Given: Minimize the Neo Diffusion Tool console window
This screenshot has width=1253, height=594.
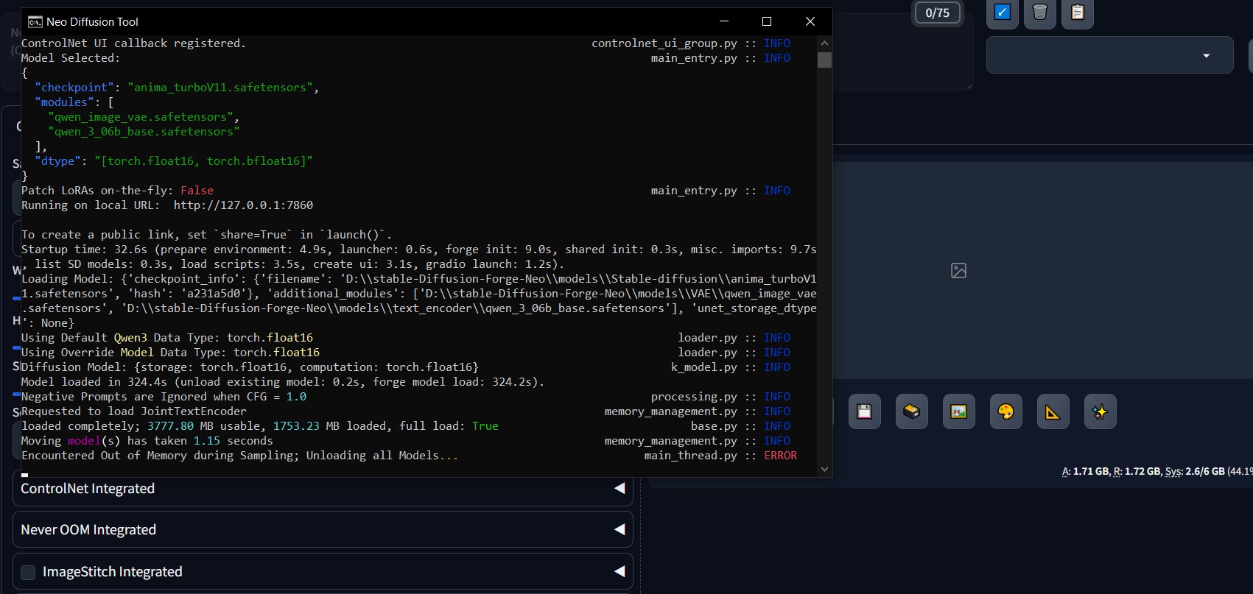Looking at the screenshot, I should click(724, 21).
